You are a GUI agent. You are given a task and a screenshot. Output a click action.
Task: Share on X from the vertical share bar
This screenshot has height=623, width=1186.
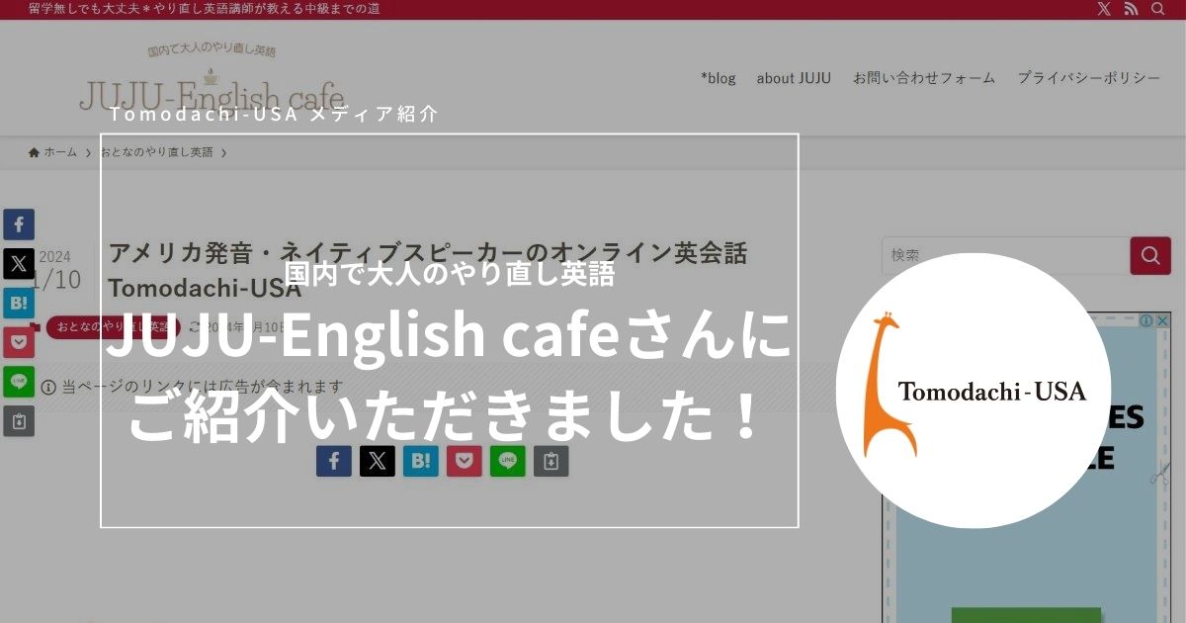tap(18, 264)
